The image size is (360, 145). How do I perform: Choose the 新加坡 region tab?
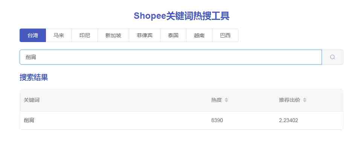113,35
